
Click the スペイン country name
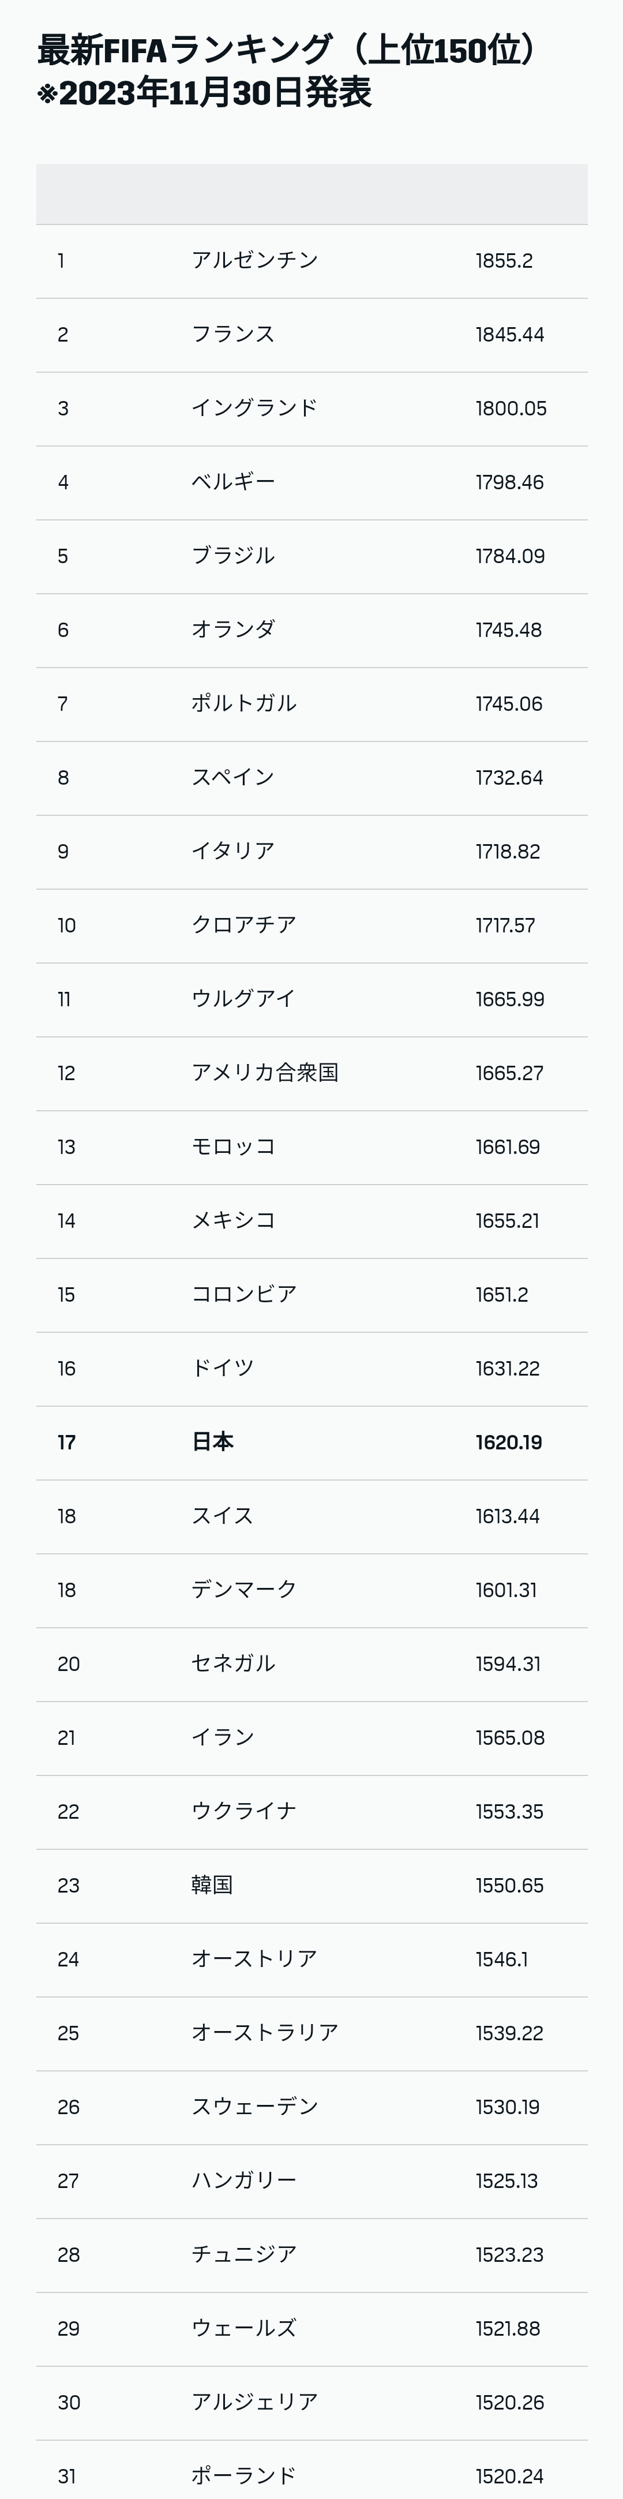(x=233, y=777)
